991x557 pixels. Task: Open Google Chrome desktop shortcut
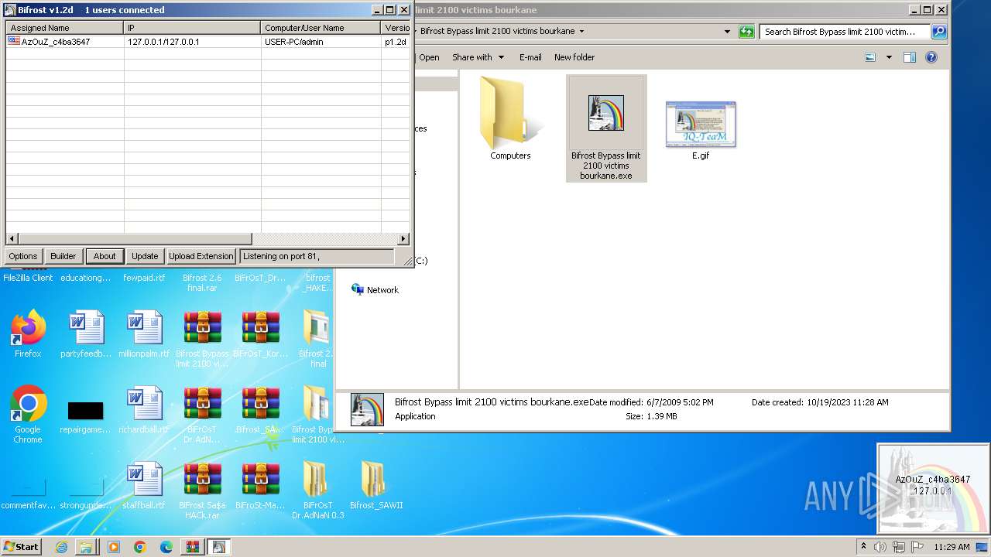[28, 415]
